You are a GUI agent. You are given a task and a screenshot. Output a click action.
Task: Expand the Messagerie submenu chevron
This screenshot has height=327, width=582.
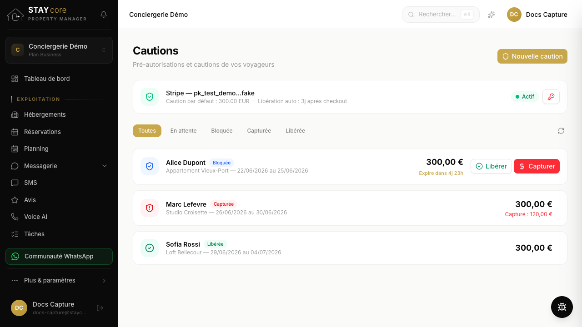[x=105, y=166]
